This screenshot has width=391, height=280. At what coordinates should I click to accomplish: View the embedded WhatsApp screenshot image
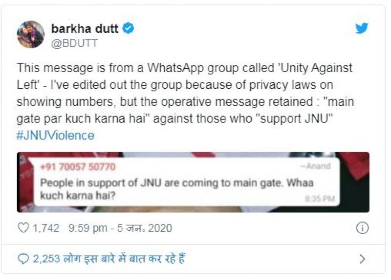pos(193,182)
